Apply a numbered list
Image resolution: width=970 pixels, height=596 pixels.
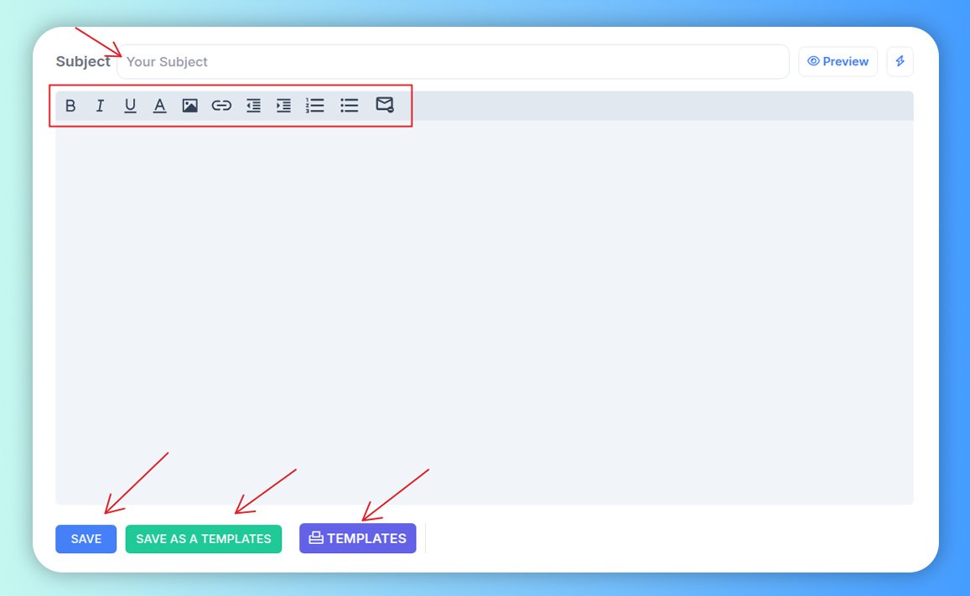pyautogui.click(x=314, y=105)
